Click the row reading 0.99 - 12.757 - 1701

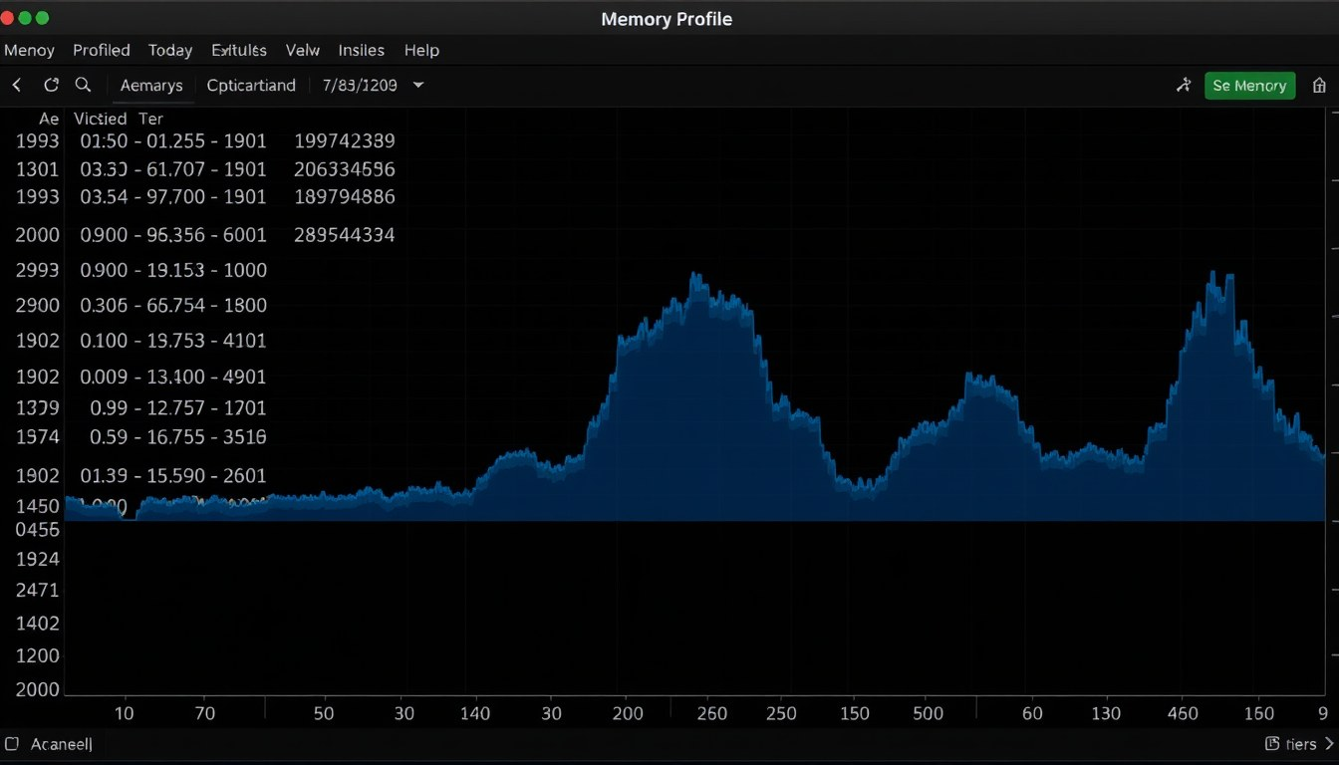[x=141, y=407]
